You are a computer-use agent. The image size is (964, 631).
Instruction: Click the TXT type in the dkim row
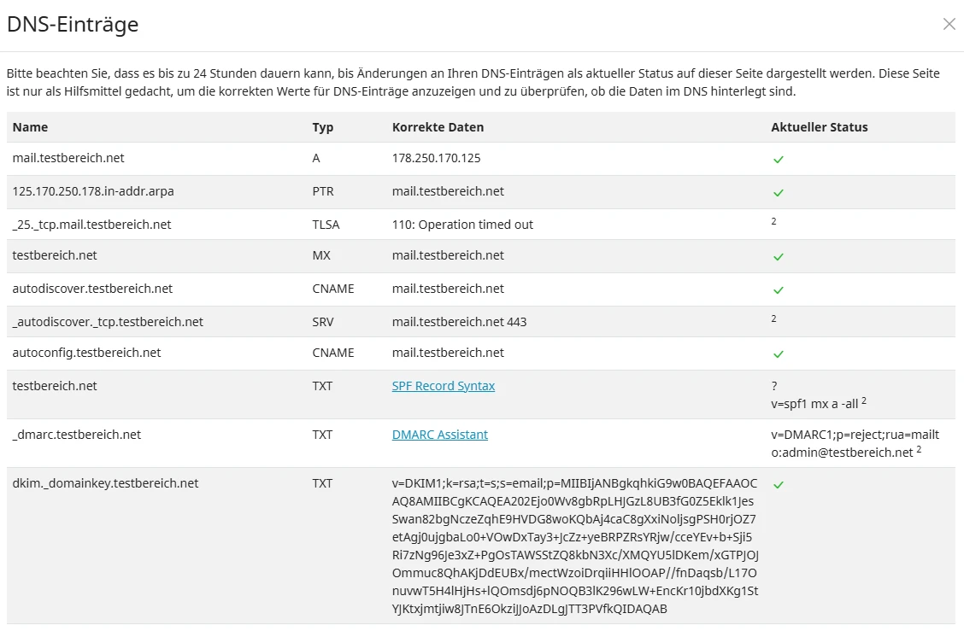(x=322, y=483)
